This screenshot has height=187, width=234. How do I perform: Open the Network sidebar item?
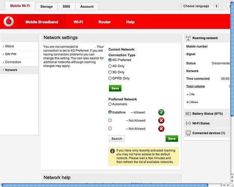pyautogui.click(x=19, y=70)
